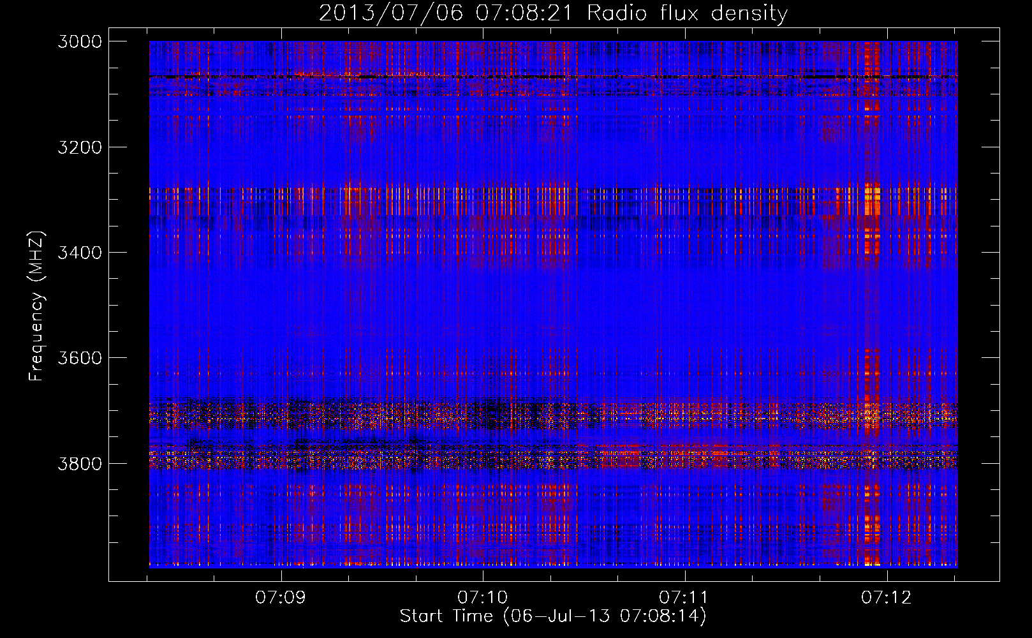Click the '07:09' time axis label
This screenshot has height=638, width=1032.
pyautogui.click(x=281, y=597)
